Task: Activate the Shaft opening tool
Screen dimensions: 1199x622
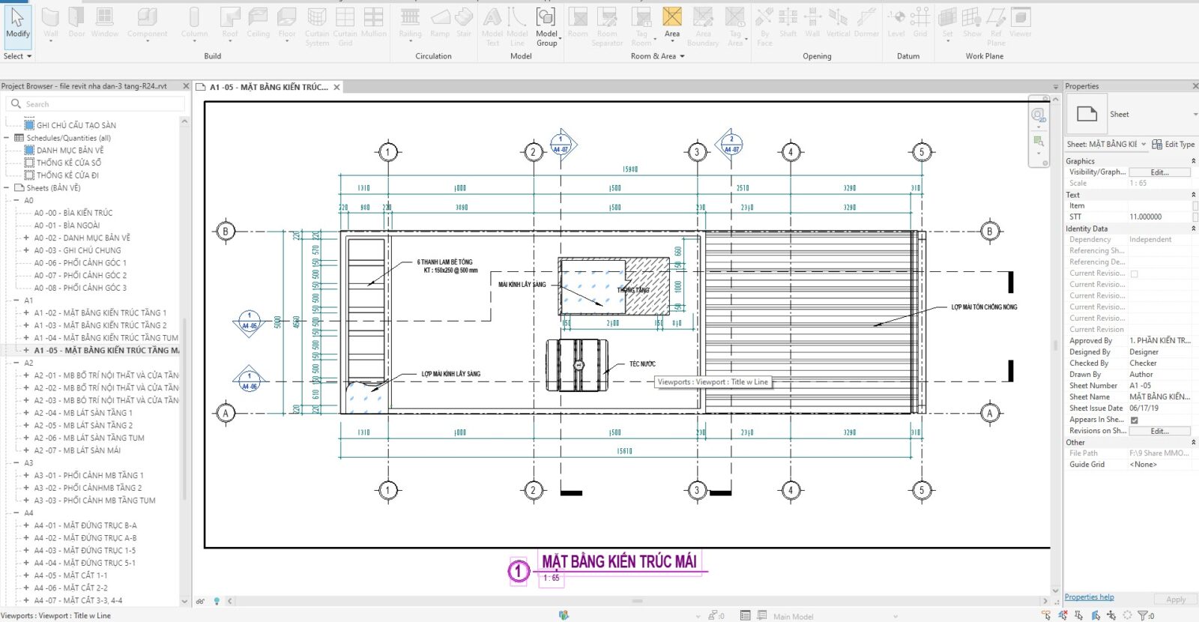Action: (x=788, y=22)
